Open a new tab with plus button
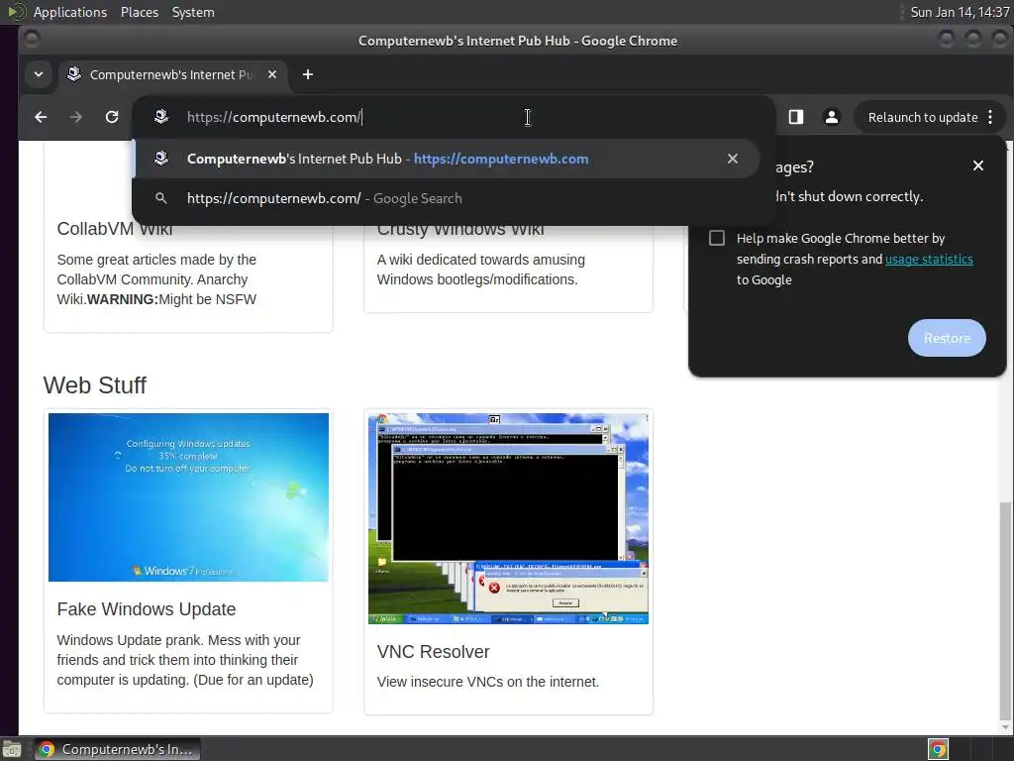 coord(308,74)
